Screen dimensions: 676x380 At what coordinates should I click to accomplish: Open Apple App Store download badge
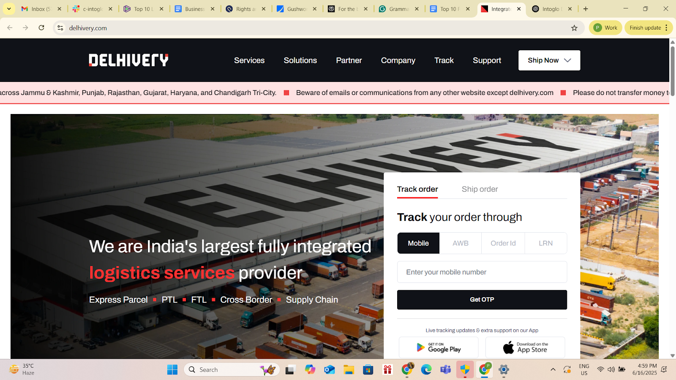(525, 347)
